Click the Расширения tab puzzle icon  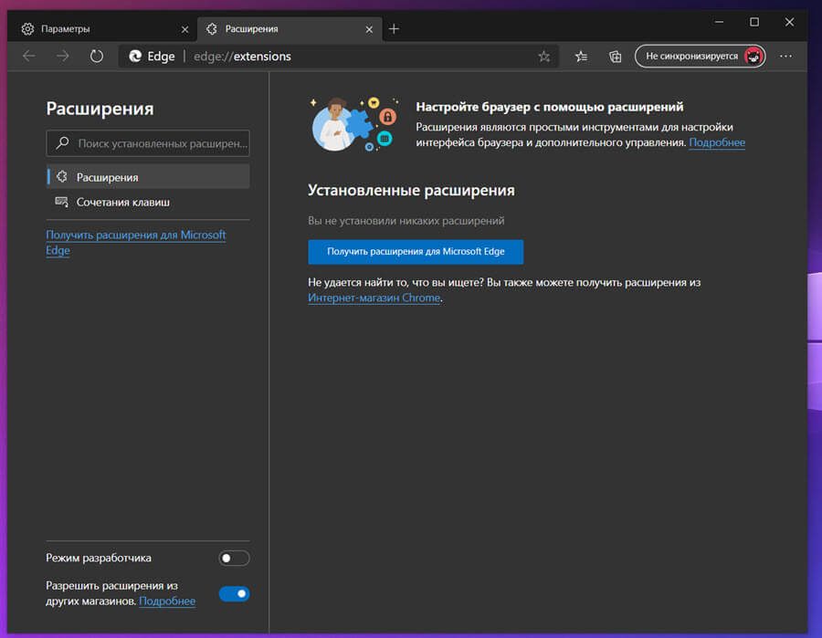(212, 29)
